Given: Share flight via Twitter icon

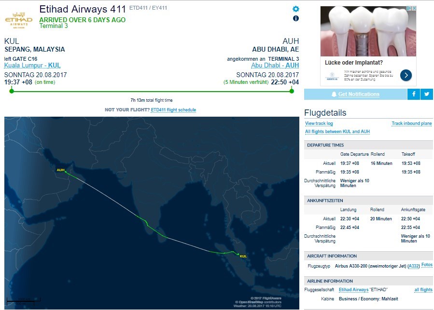Looking at the screenshot, I should [427, 94].
